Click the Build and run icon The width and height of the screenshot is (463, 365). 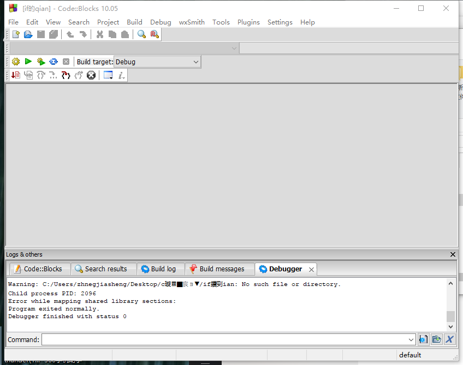point(41,62)
